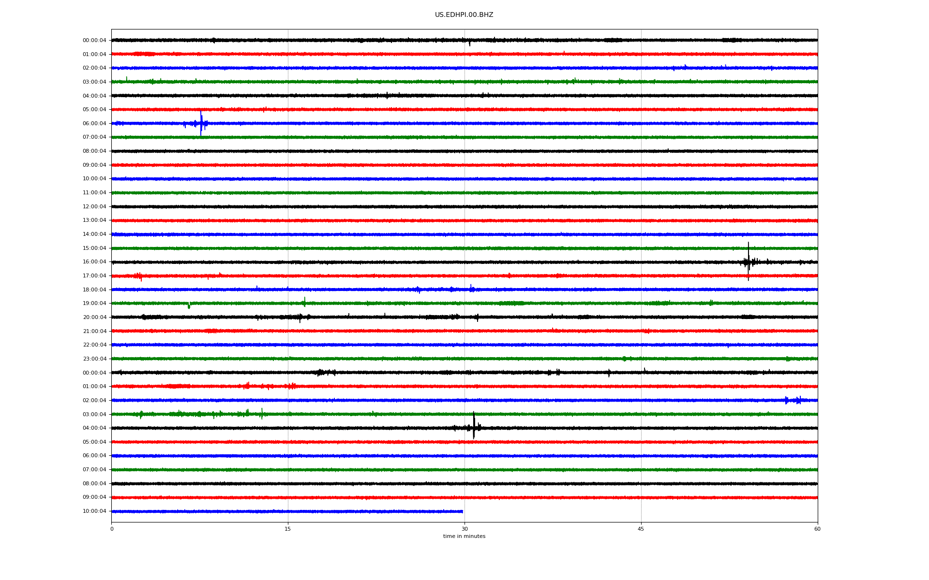This screenshot has width=929, height=580.
Task: Click the x-axis tick label 60
Action: tap(817, 529)
